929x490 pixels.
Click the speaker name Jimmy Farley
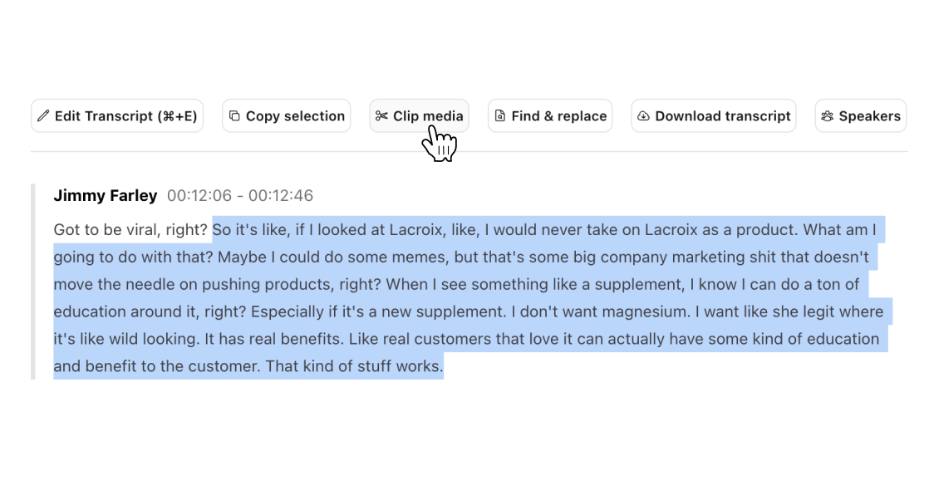pyautogui.click(x=105, y=196)
